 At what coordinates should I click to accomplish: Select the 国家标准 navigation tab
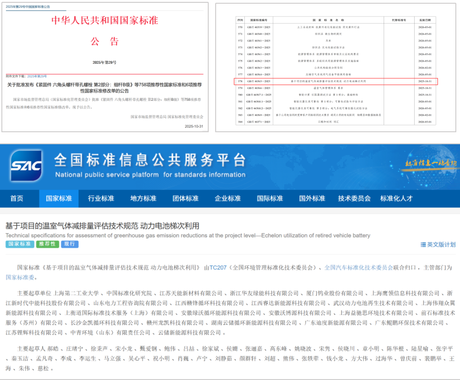[59, 198]
